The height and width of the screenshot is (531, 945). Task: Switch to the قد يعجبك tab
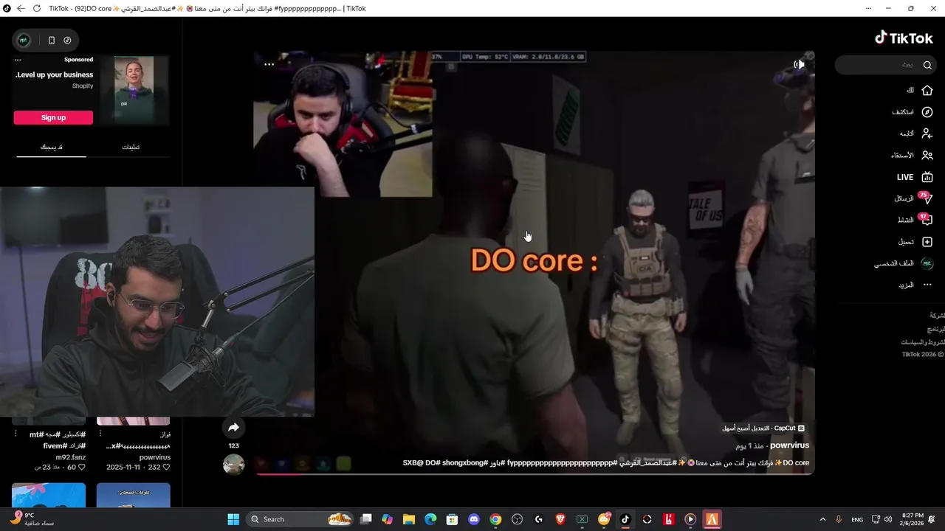(51, 147)
